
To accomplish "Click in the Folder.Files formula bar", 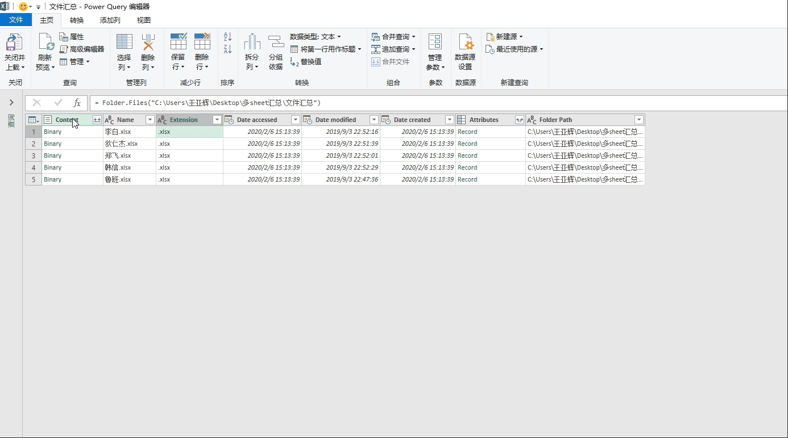I will [439, 103].
